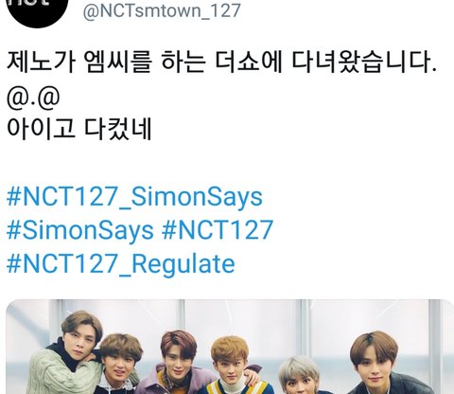Follow the #SimonSays hashtag link

[x=80, y=230]
